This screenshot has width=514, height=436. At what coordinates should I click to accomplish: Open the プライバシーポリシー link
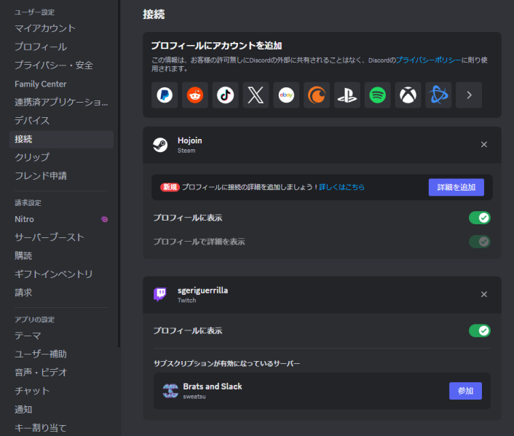click(428, 60)
